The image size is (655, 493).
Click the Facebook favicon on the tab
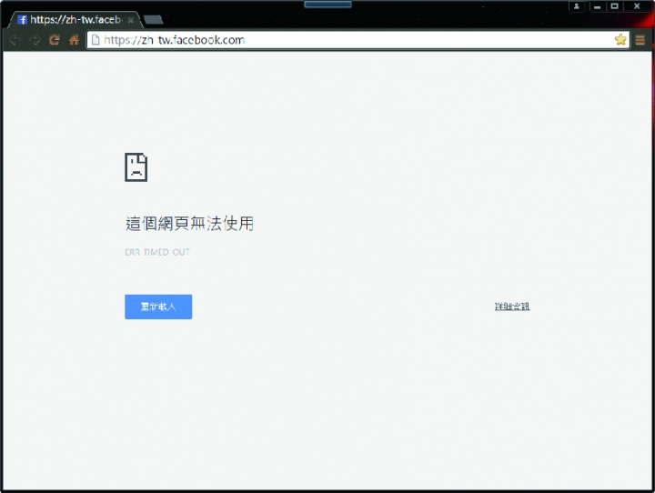[x=22, y=20]
